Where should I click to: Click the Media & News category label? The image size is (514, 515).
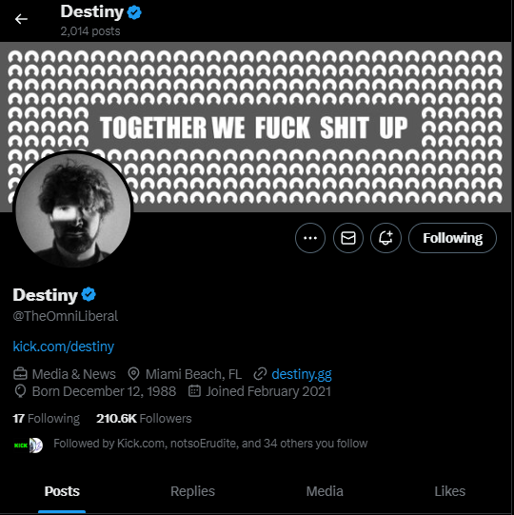pos(73,374)
